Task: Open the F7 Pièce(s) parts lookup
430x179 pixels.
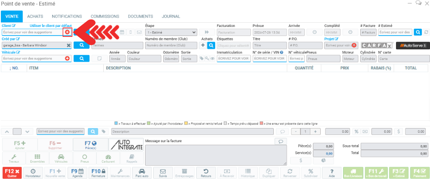Action: 90,145
